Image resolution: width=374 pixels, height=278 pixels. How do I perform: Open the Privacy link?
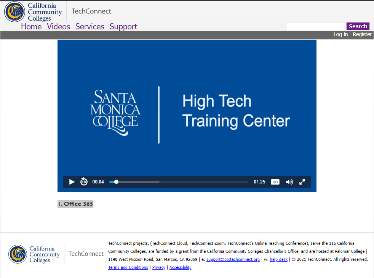(158, 267)
